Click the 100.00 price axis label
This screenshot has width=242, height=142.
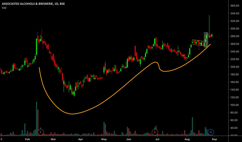pyautogui.click(x=234, y=105)
